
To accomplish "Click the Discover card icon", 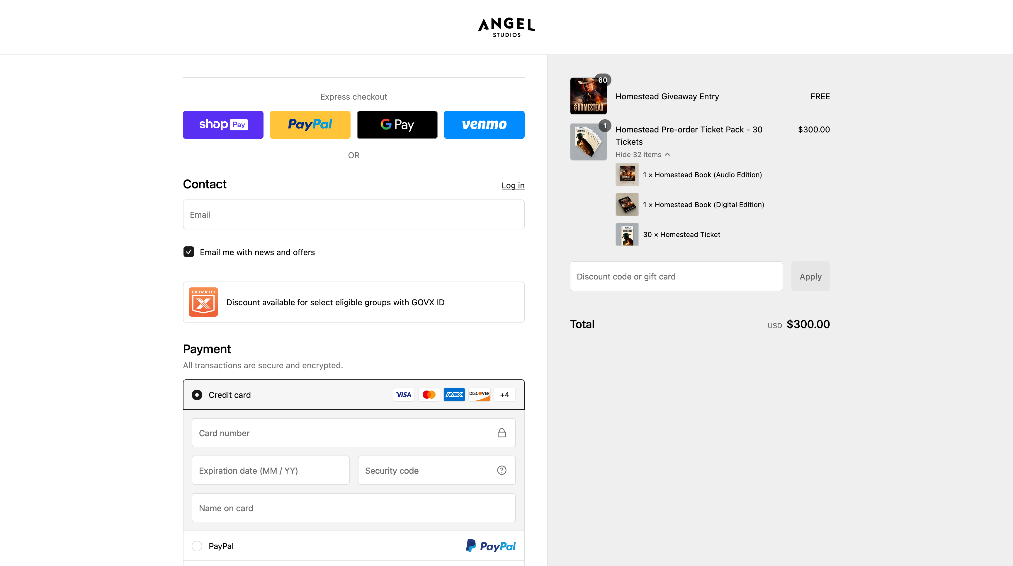I will 479,395.
